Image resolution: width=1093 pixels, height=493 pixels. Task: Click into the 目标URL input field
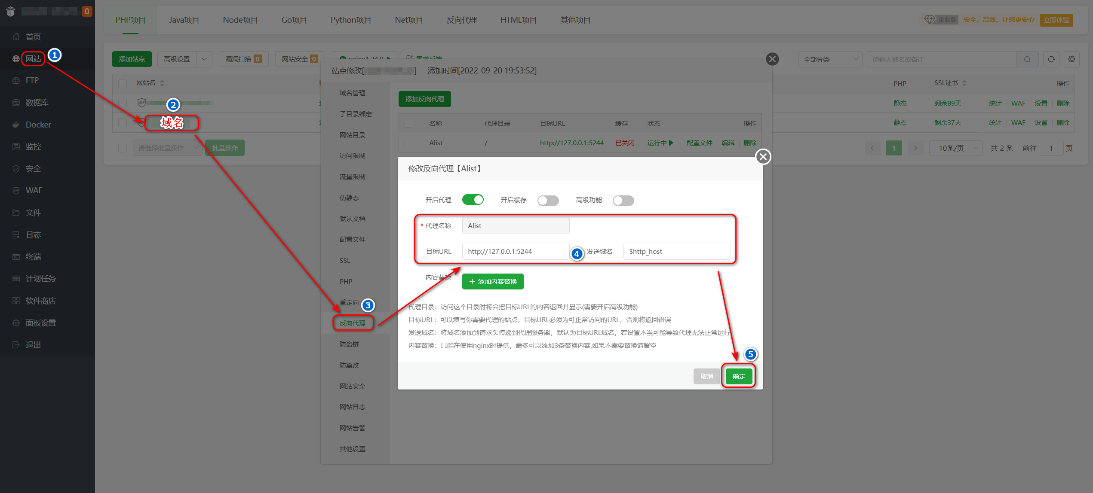click(515, 252)
